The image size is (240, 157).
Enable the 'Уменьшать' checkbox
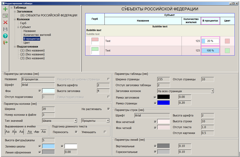pyautogui.click(x=105, y=132)
